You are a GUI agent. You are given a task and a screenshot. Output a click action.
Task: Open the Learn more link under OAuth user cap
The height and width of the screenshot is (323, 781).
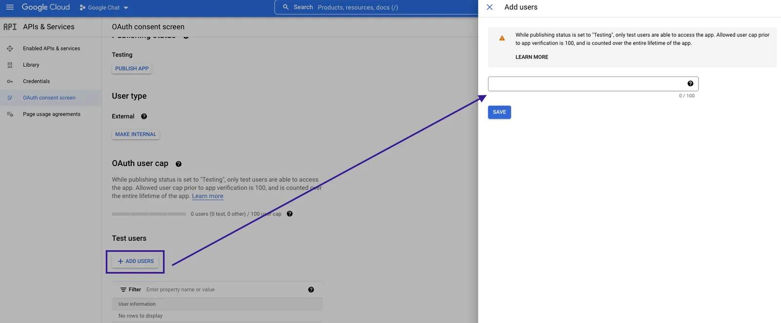point(207,196)
